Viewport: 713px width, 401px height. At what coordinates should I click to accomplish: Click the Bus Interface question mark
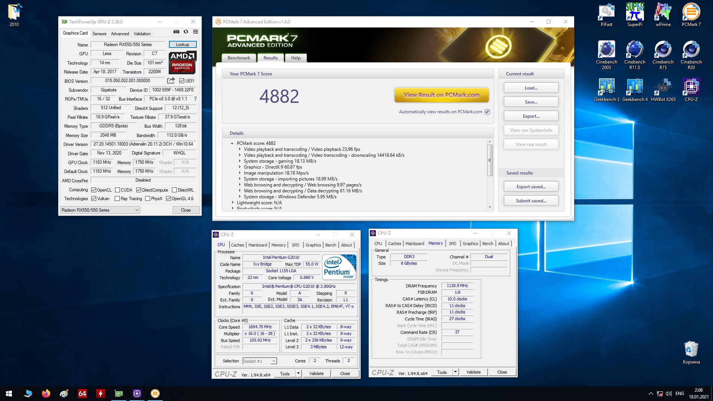click(x=195, y=99)
